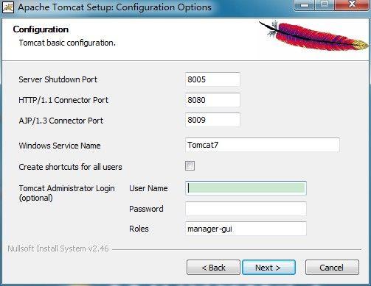Edit the Windows Service Name field
The width and height of the screenshot is (371, 286).
point(263,145)
